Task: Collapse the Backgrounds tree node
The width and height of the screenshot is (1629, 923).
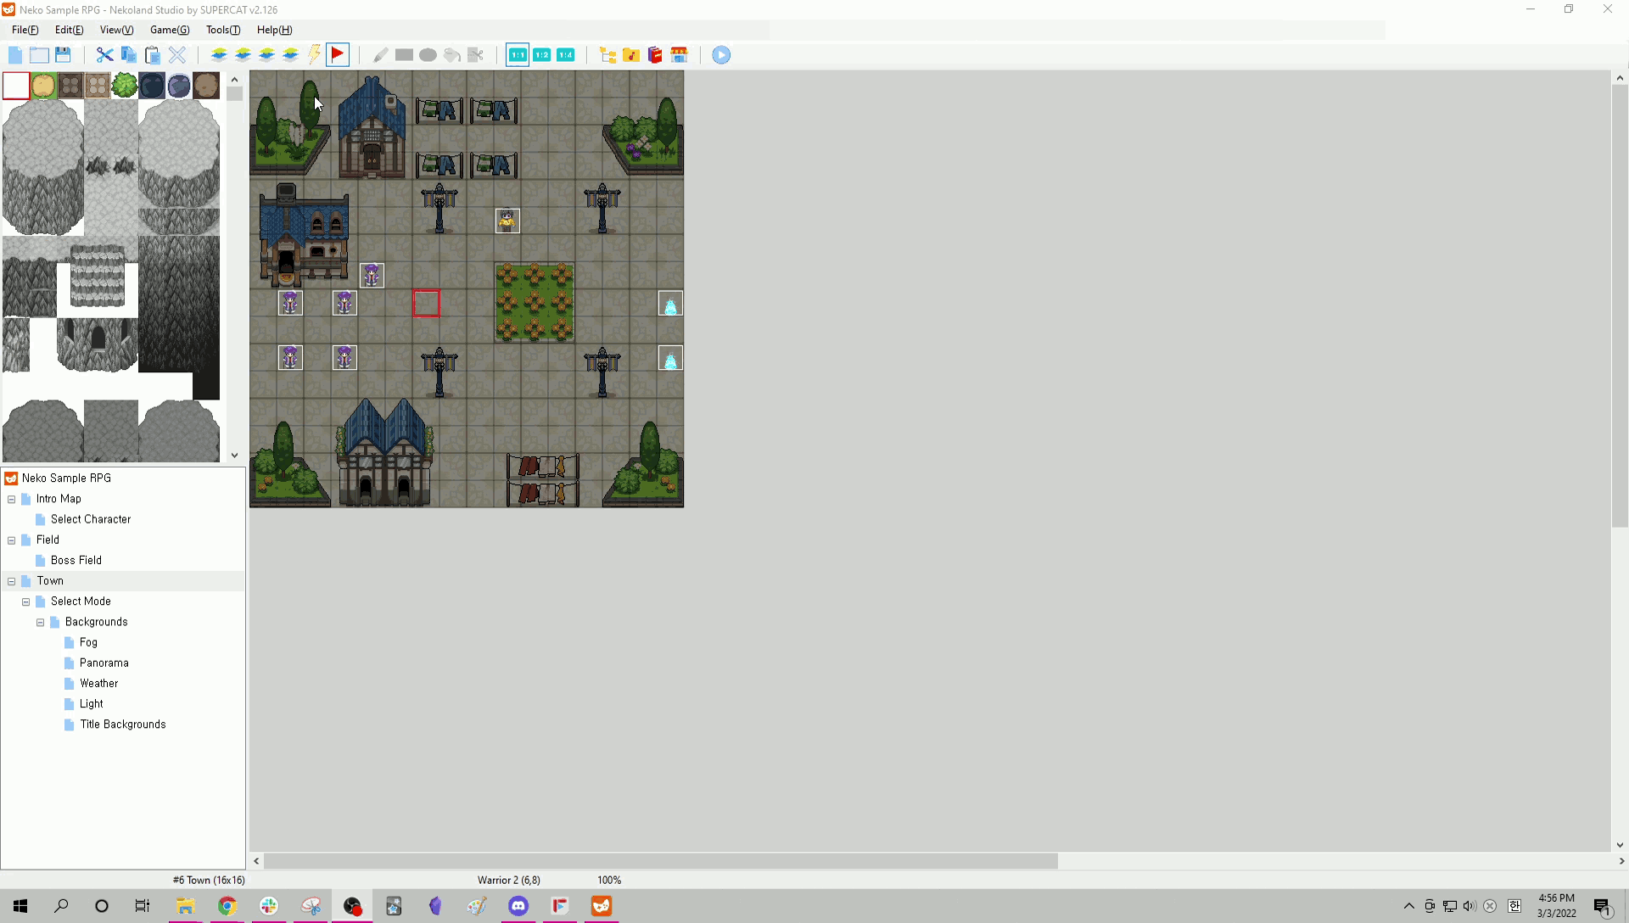Action: tap(41, 622)
